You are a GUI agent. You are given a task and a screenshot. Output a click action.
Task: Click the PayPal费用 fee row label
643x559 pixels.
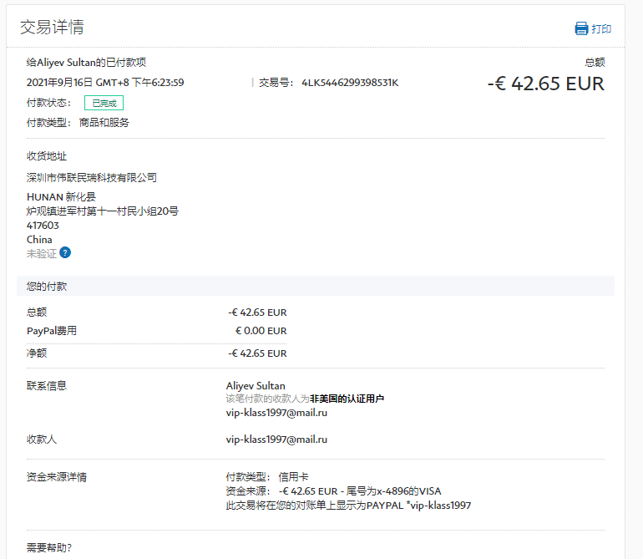pyautogui.click(x=52, y=331)
